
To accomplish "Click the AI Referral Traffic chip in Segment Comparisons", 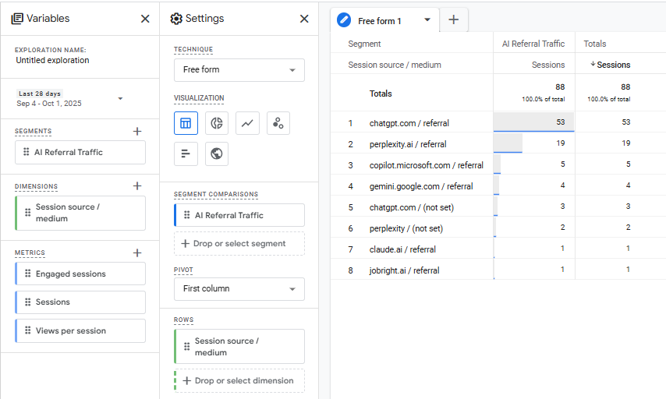I will click(x=239, y=215).
